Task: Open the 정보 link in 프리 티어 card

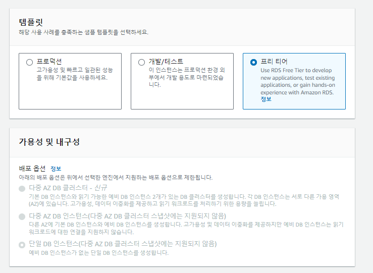Action: tap(266, 99)
